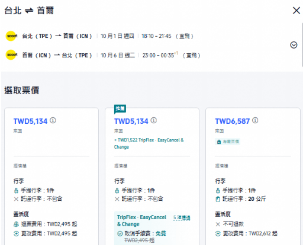Click the green recommended badge on the middle fare
Screen dimensions: 303x247
point(120,109)
